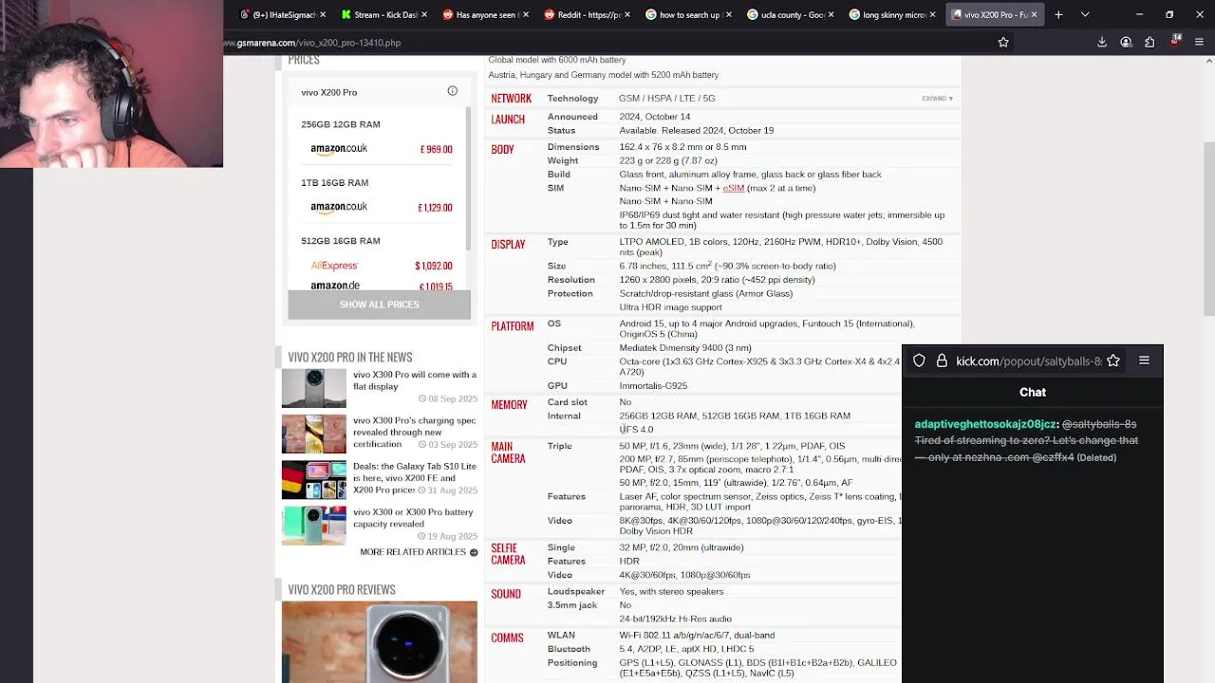Click the Card slot label under MEMORY
The width and height of the screenshot is (1215, 683).
(568, 402)
